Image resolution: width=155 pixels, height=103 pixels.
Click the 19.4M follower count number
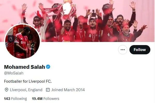pos(37,99)
